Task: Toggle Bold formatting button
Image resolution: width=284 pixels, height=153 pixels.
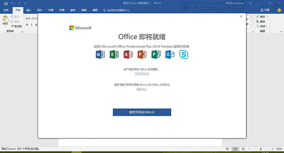Action: (27, 24)
